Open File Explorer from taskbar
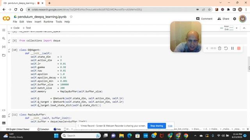 click(121, 136)
